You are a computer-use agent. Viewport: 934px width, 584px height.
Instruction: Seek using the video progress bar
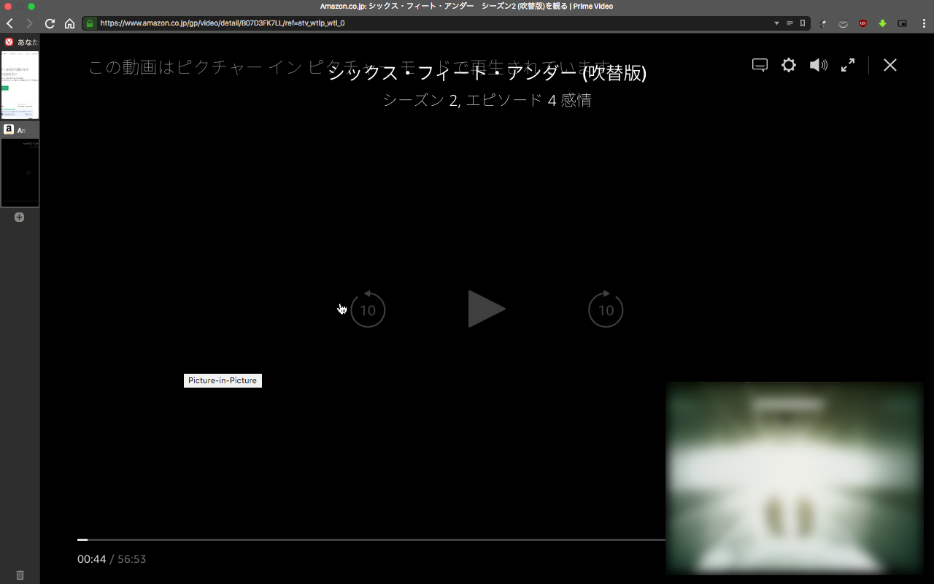[x=371, y=539]
